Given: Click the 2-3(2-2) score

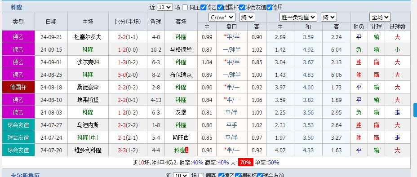Looking at the screenshot, I should (128, 125).
